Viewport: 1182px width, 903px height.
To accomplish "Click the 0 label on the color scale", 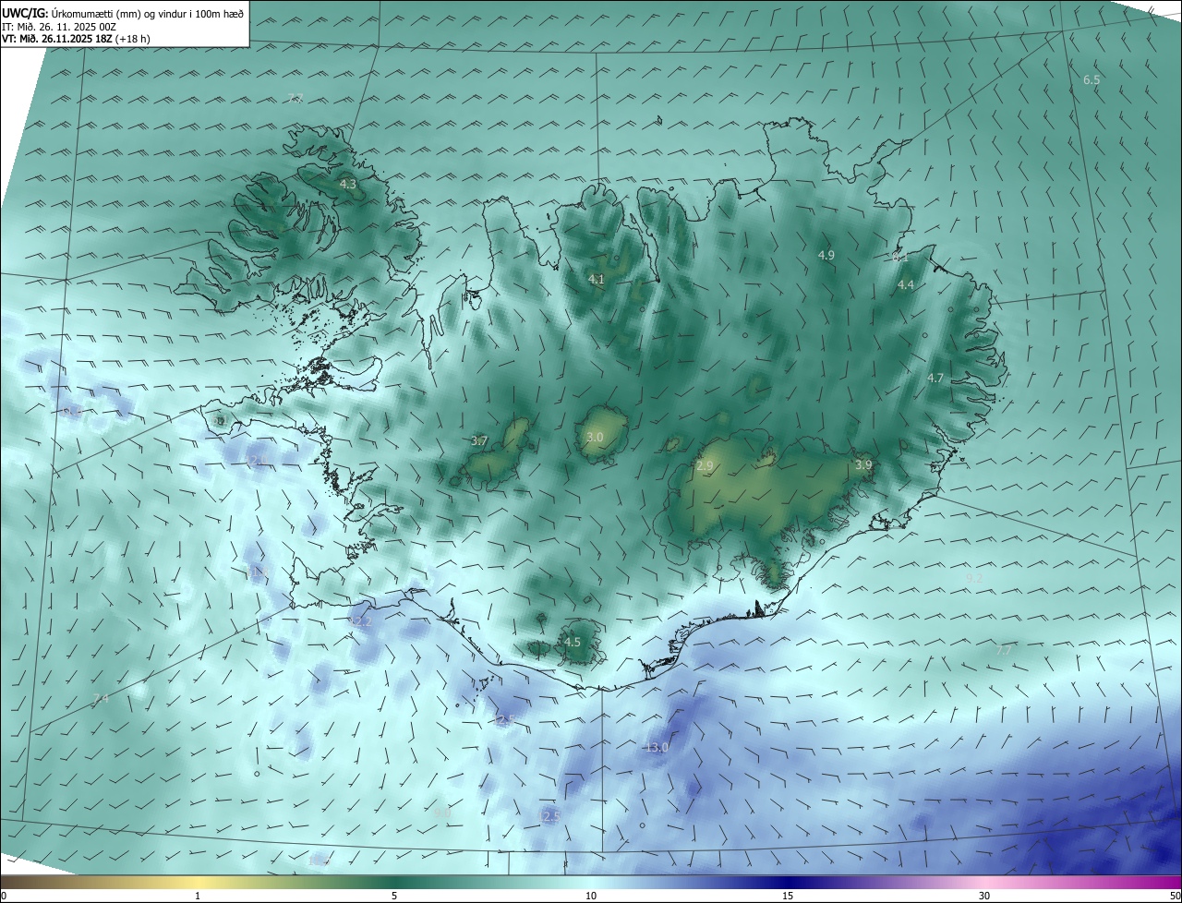I will [3, 896].
